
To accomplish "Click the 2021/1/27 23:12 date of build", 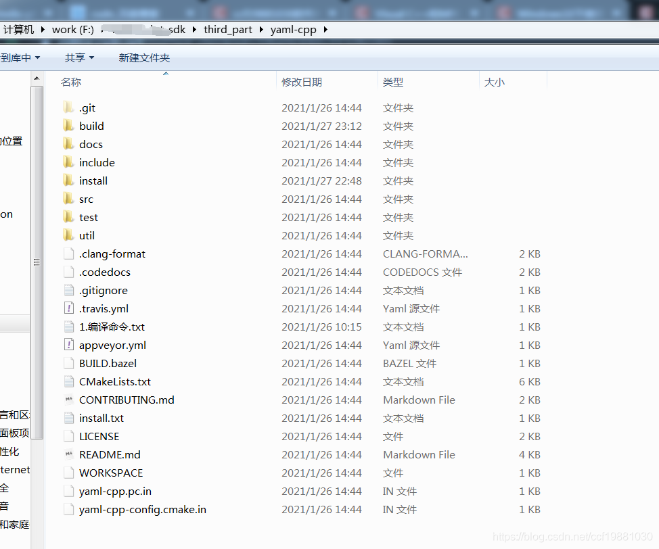I will (321, 126).
